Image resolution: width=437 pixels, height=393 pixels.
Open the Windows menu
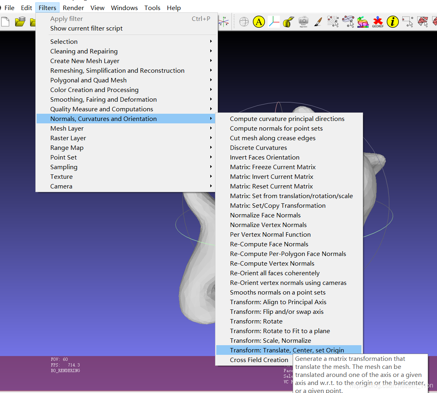pyautogui.click(x=124, y=8)
